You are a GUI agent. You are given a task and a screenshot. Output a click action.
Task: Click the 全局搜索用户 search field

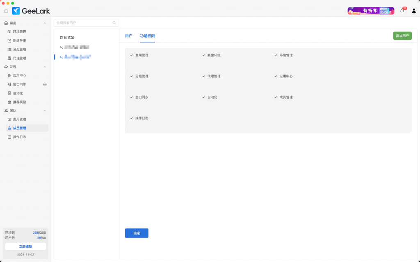[x=83, y=23]
